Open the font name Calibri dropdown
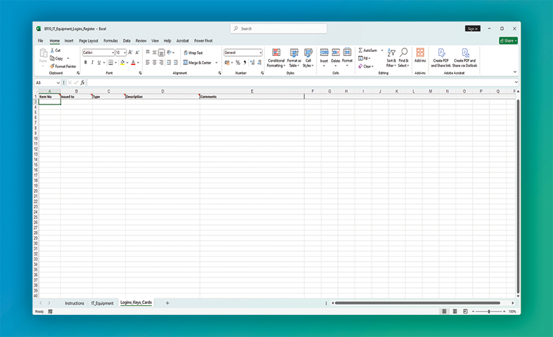 [x=111, y=53]
